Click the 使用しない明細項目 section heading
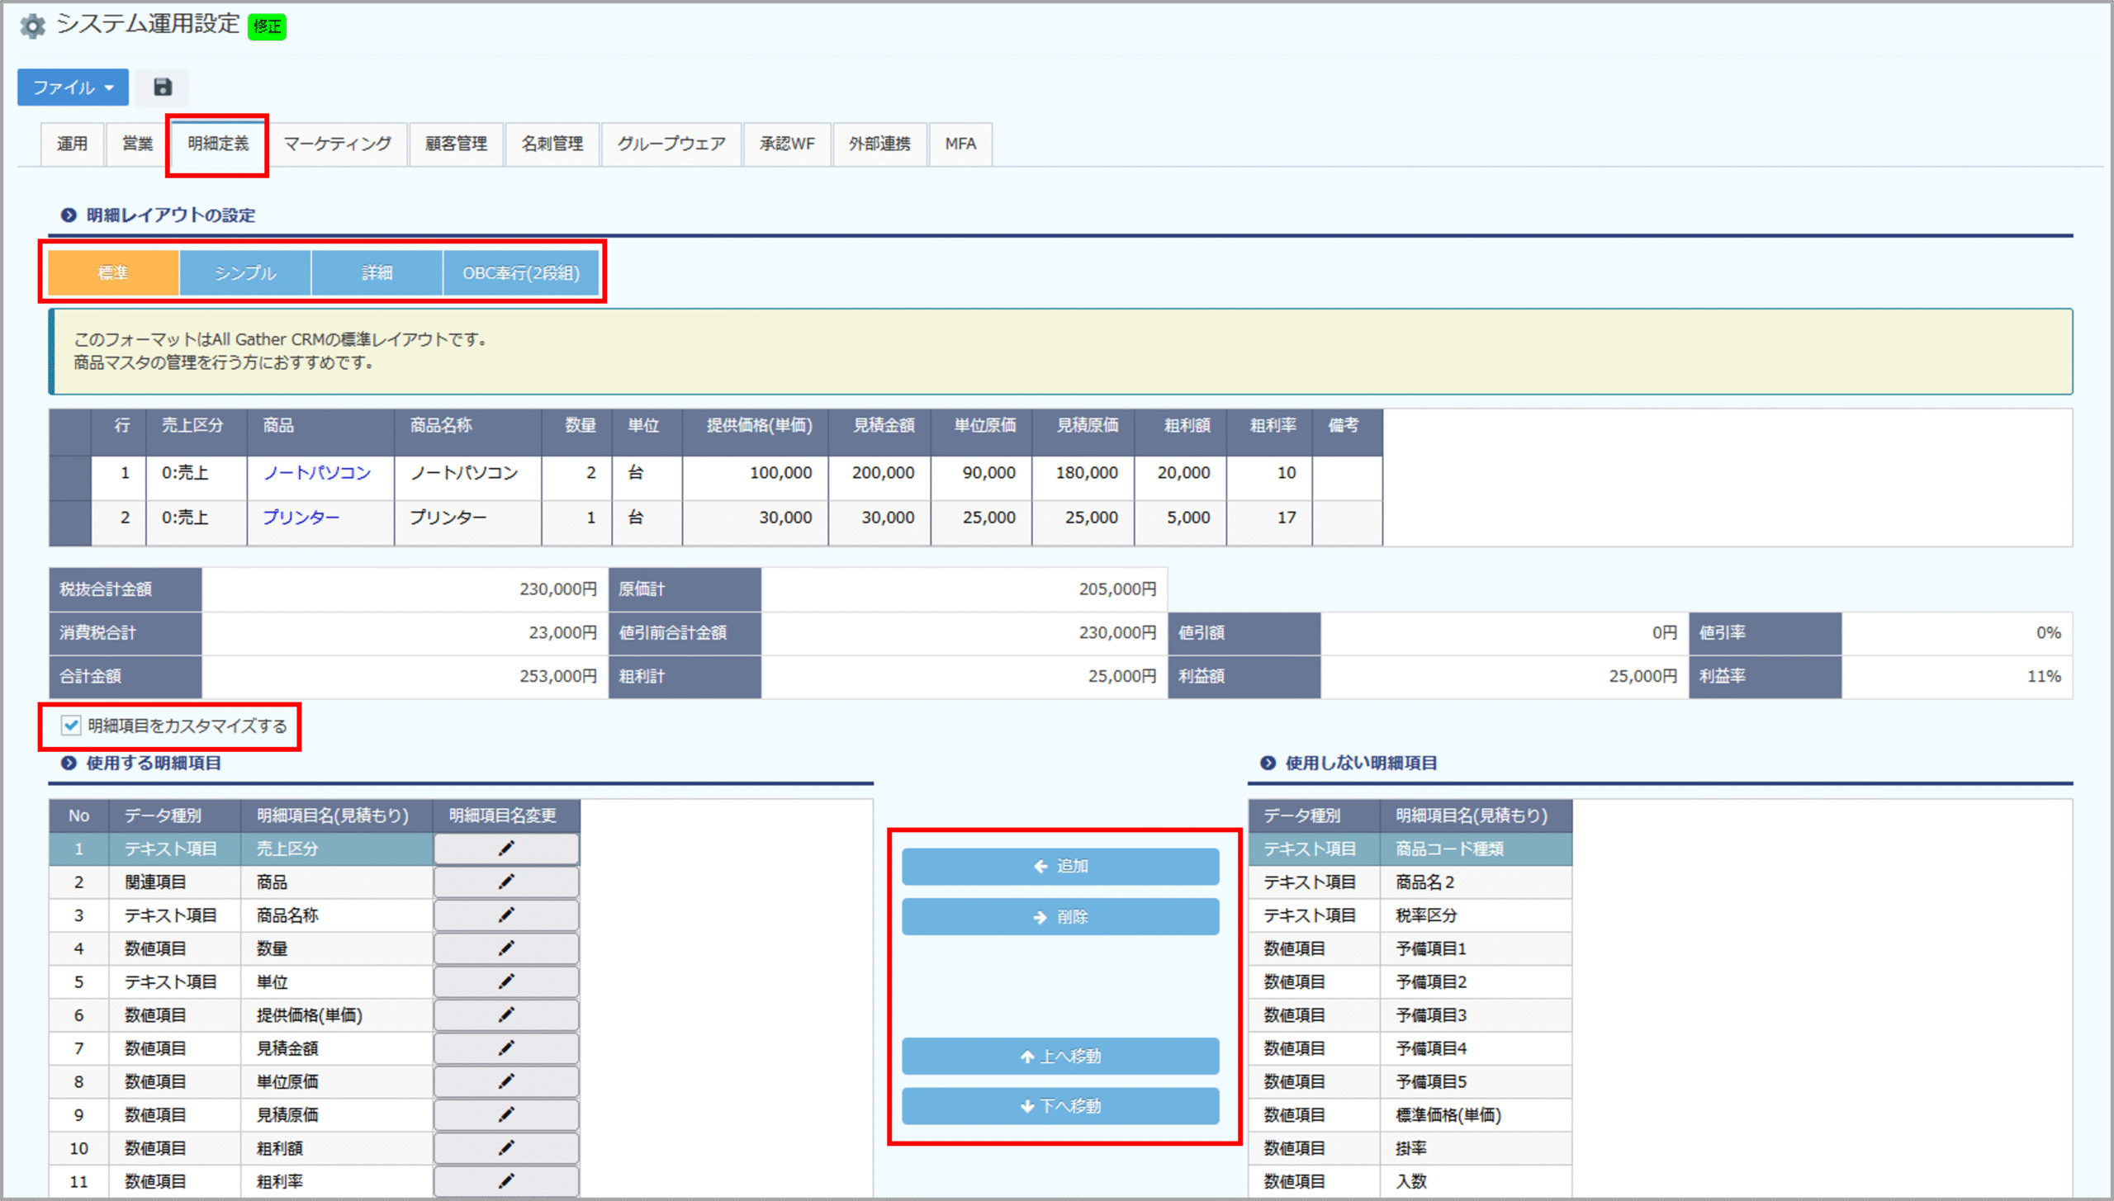The height and width of the screenshot is (1201, 2114). coord(1361,763)
